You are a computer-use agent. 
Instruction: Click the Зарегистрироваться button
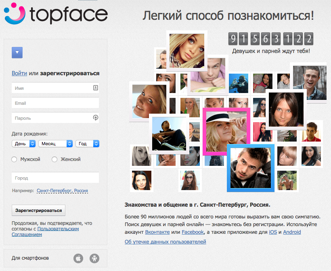pyautogui.click(x=38, y=210)
